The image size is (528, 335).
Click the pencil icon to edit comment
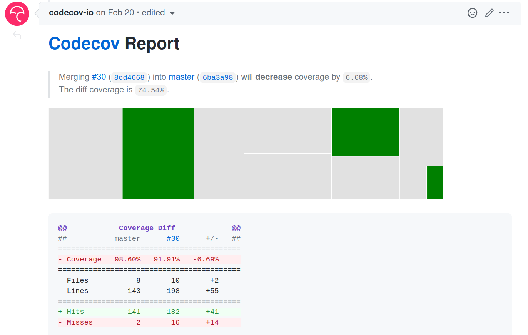click(489, 13)
